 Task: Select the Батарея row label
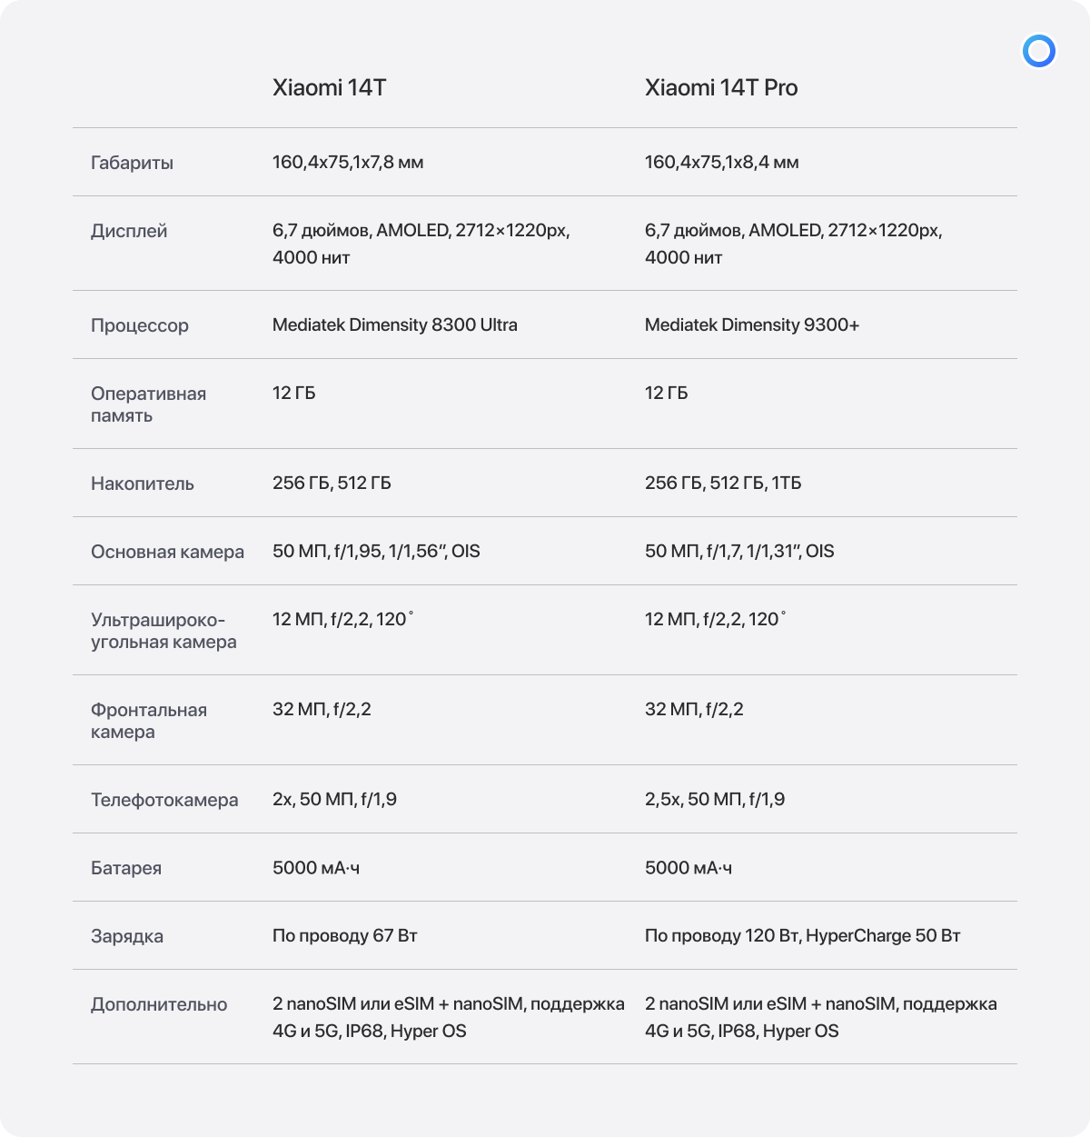(x=126, y=869)
